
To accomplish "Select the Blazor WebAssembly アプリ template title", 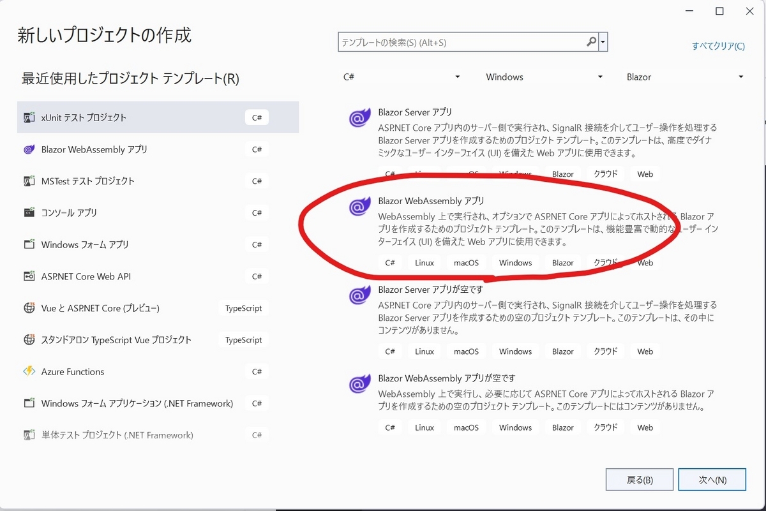I will pyautogui.click(x=431, y=201).
